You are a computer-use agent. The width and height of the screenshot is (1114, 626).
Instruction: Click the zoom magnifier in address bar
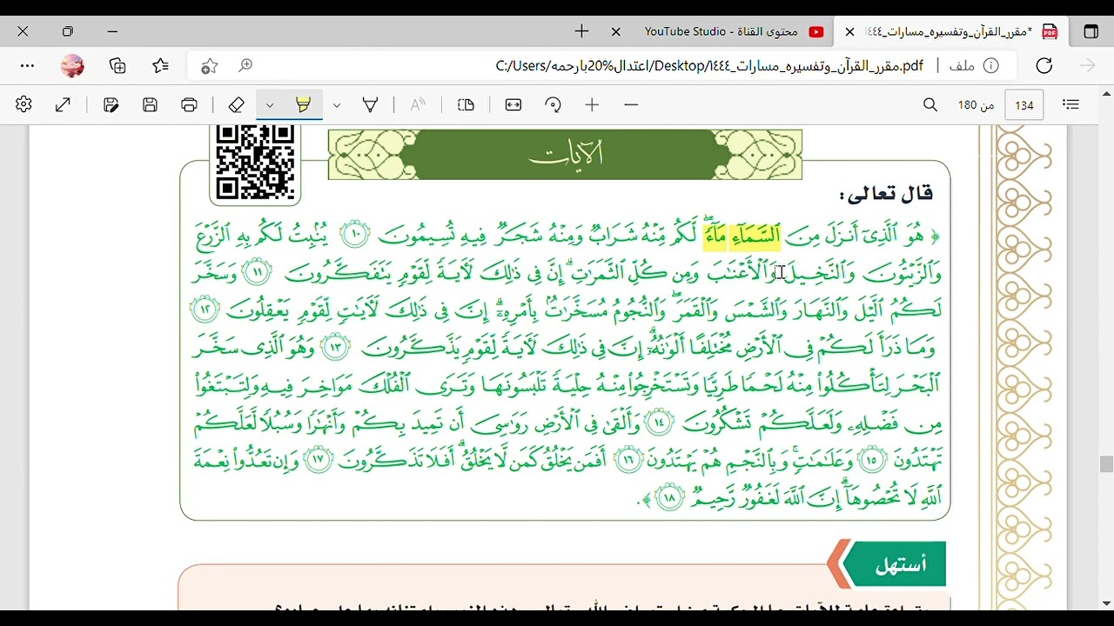point(246,65)
